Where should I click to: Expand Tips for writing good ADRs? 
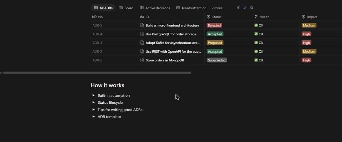(93, 110)
